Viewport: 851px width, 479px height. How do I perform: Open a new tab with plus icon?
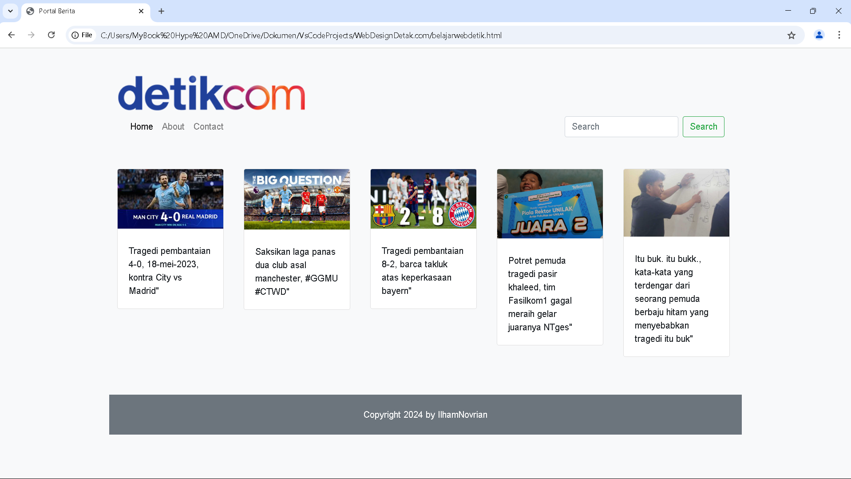(x=162, y=11)
